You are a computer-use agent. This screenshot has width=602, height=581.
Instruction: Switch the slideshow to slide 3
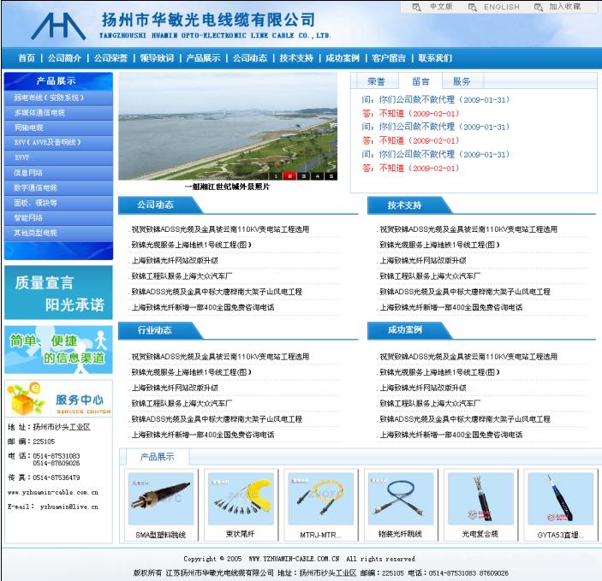tap(303, 175)
